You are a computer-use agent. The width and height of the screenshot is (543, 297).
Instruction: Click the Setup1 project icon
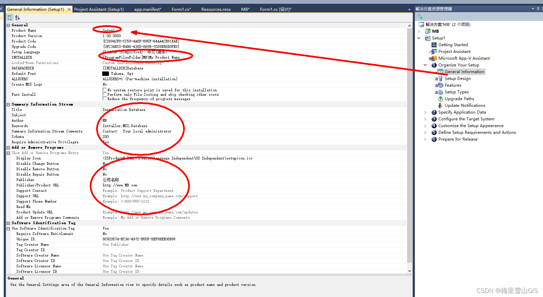click(x=428, y=38)
